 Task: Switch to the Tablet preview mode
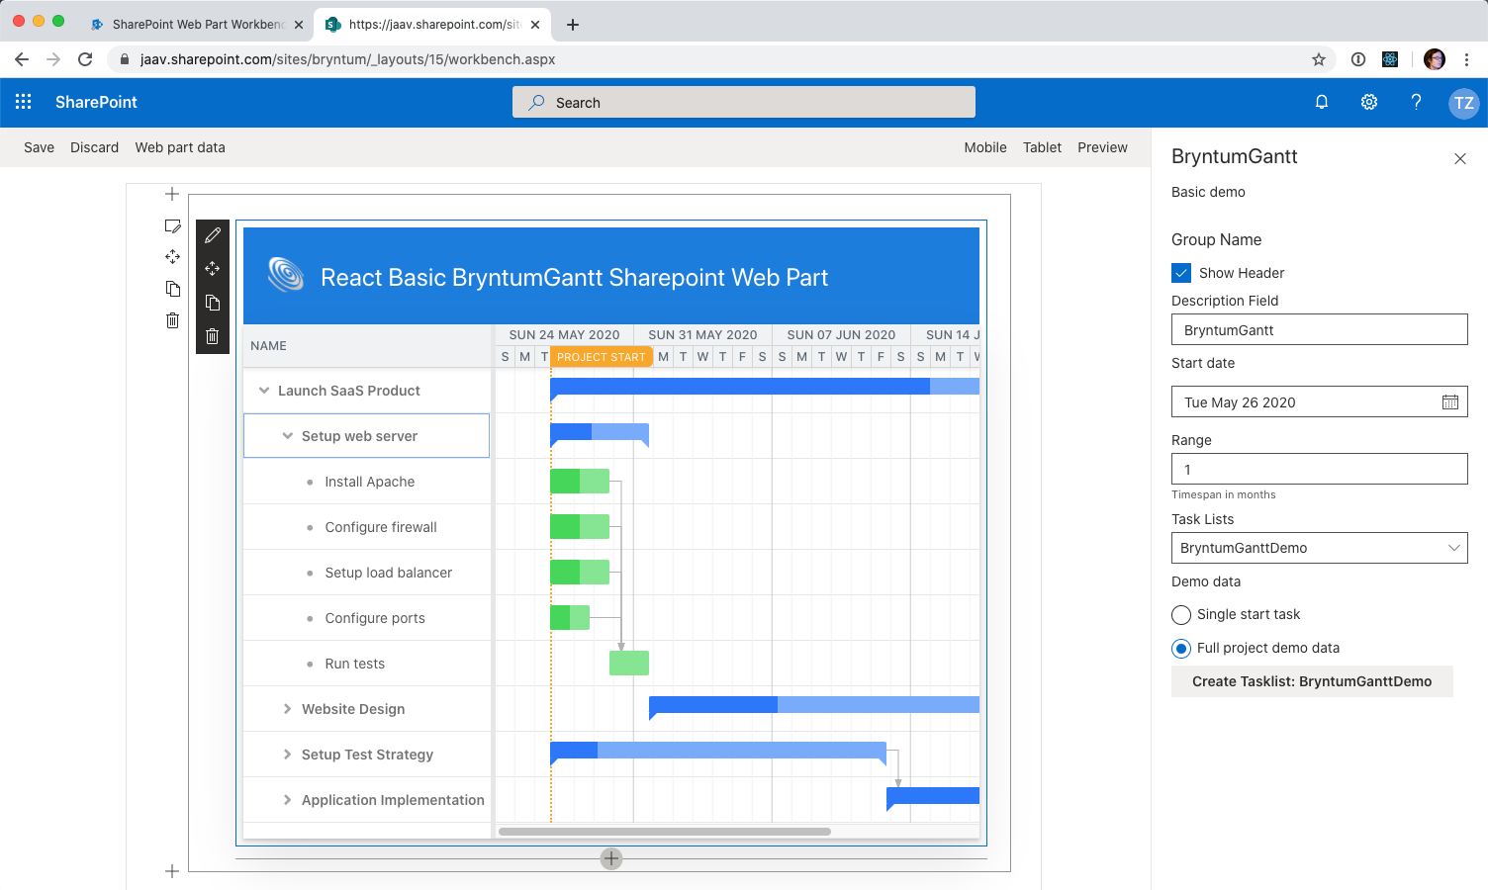click(x=1042, y=147)
